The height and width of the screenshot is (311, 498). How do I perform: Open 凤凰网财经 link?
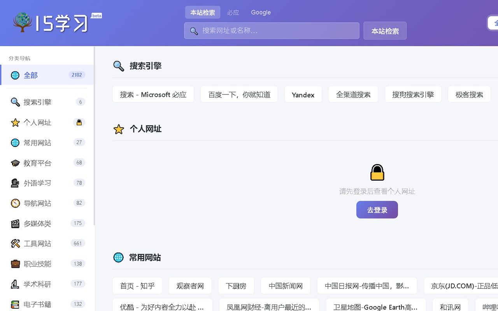pyautogui.click(x=269, y=306)
